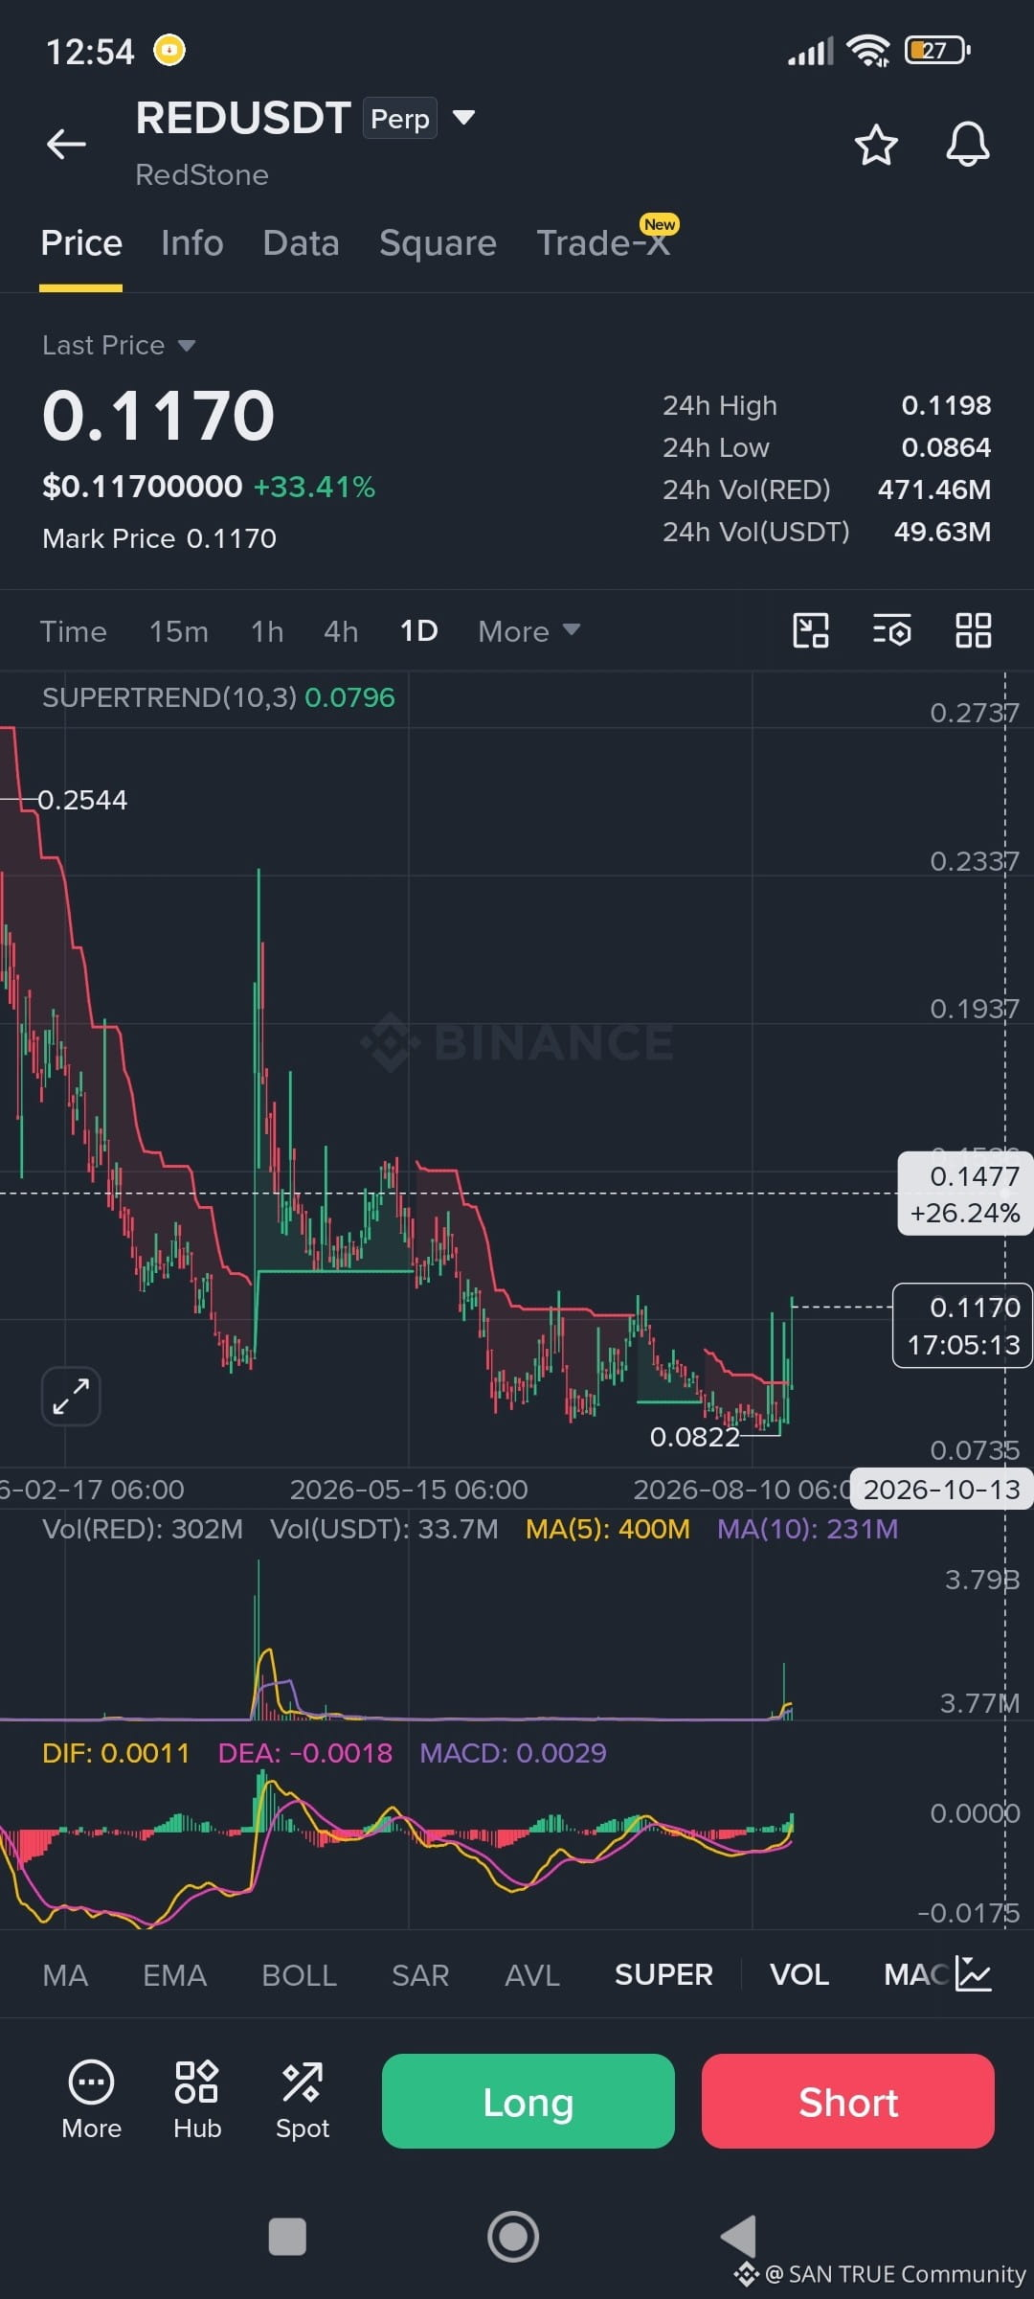1034x2299 pixels.
Task: Open chart settings icon
Action: coord(891,630)
